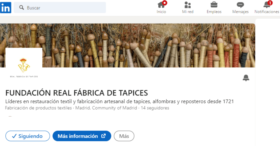Click the 14 seguidores text
This screenshot has height=146, width=280.
(155, 108)
